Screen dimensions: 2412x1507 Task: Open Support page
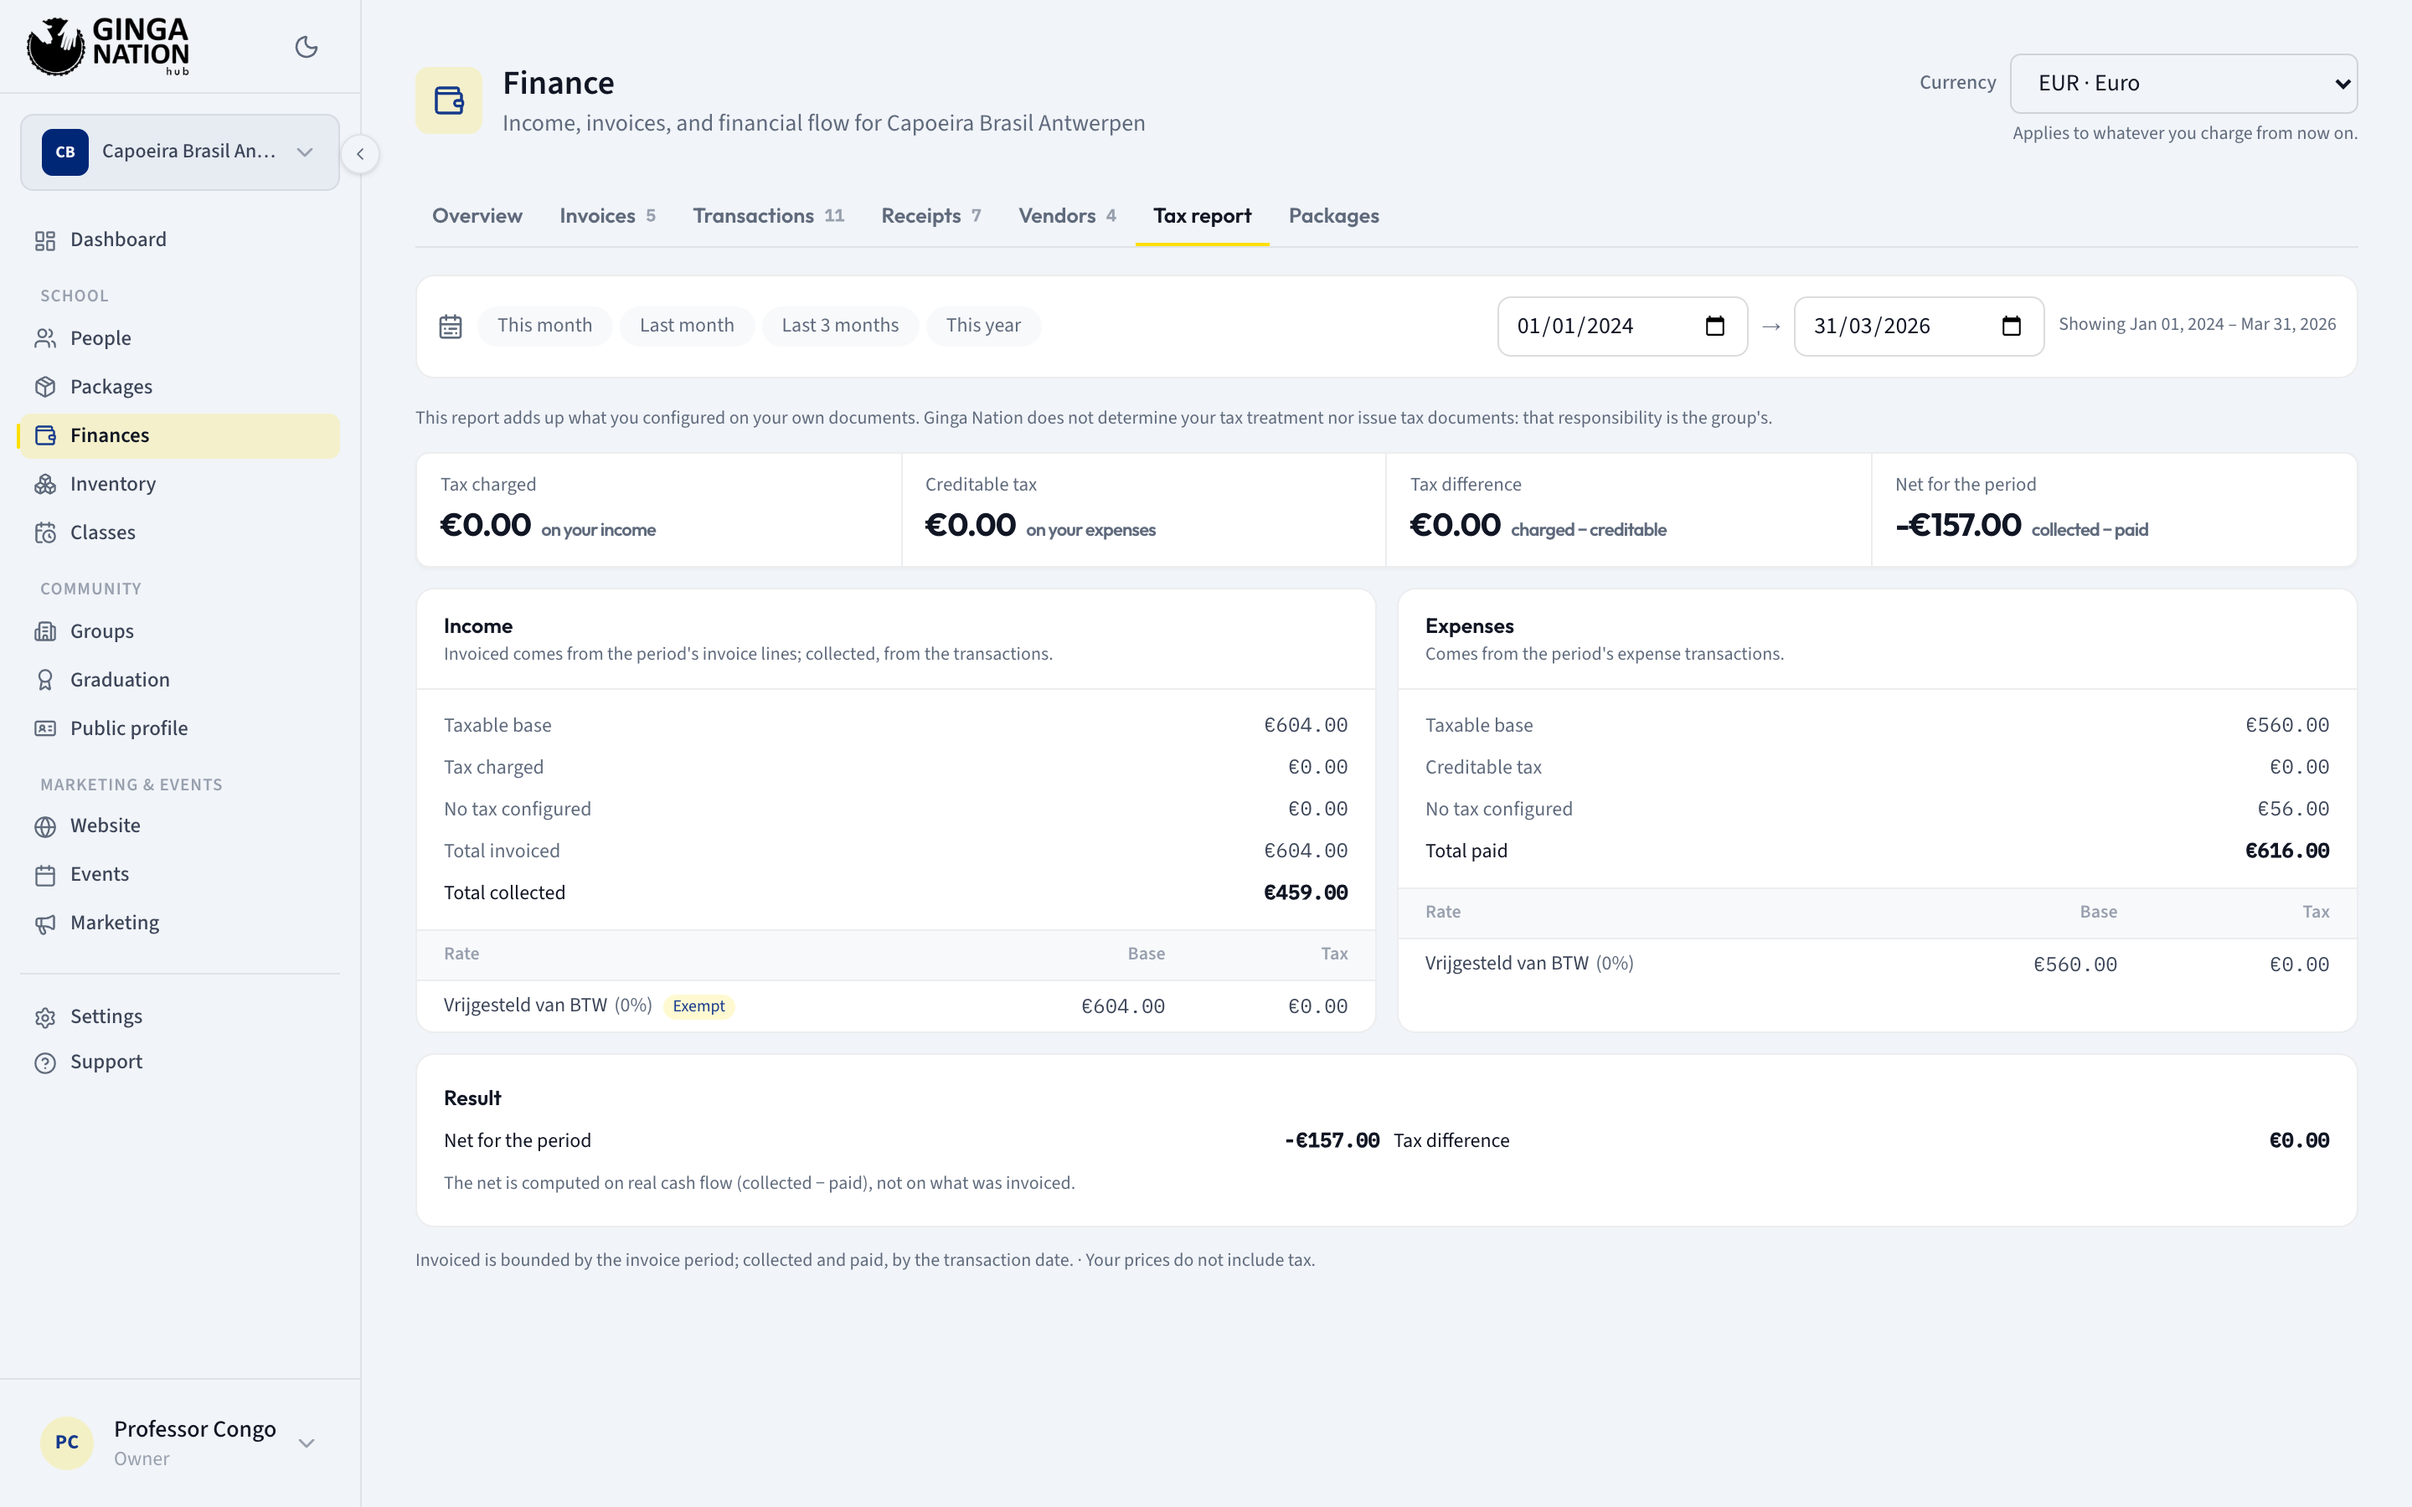pos(179,1062)
